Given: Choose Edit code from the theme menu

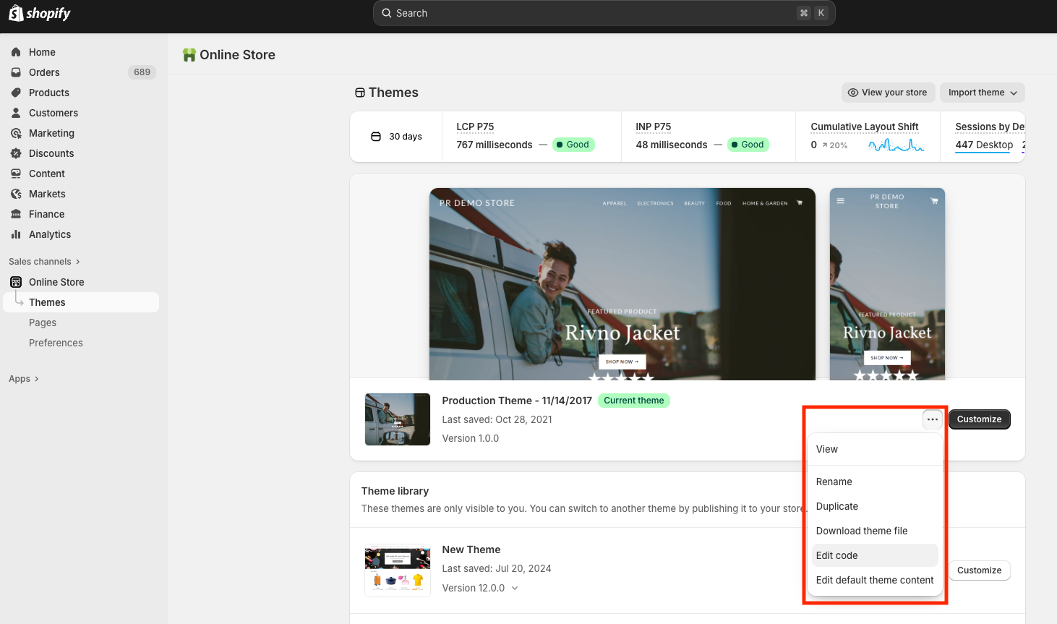Looking at the screenshot, I should click(837, 555).
